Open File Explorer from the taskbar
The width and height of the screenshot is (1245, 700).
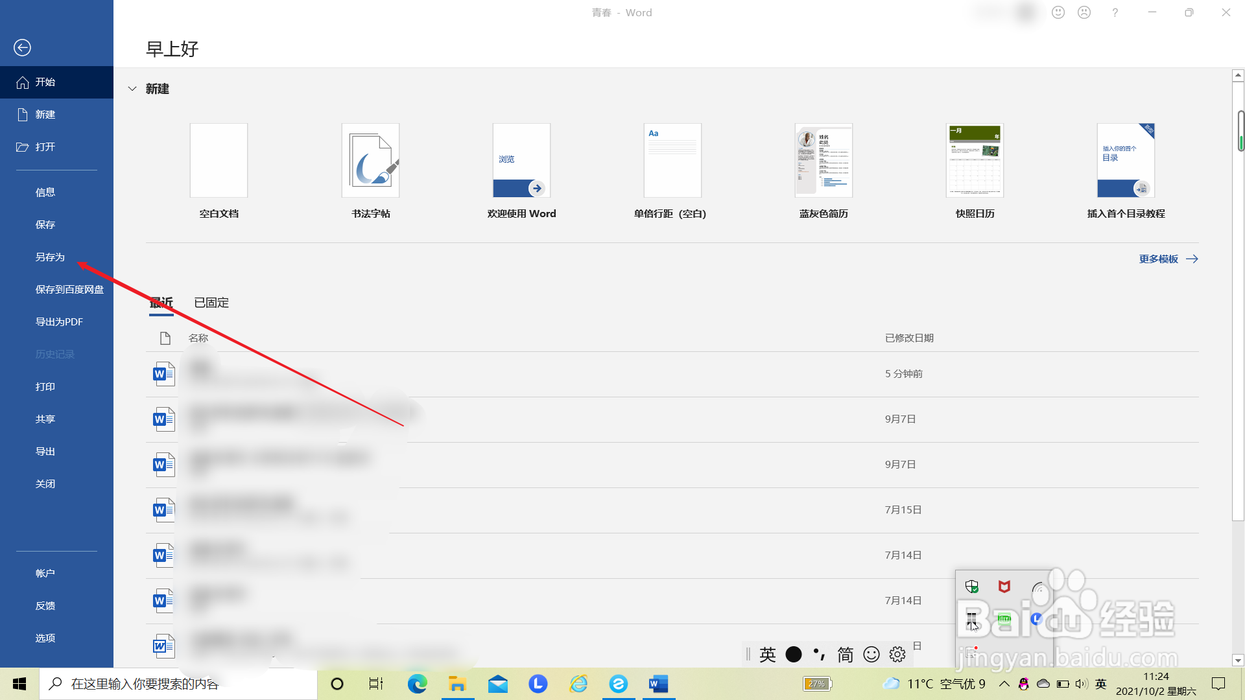[x=457, y=684]
